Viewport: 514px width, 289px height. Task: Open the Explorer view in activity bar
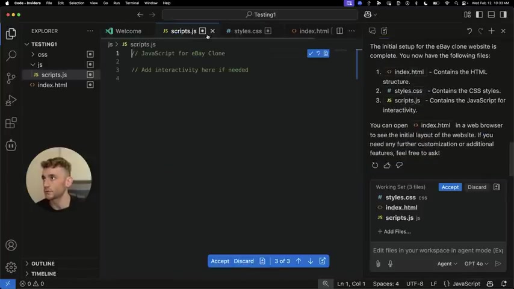11,34
